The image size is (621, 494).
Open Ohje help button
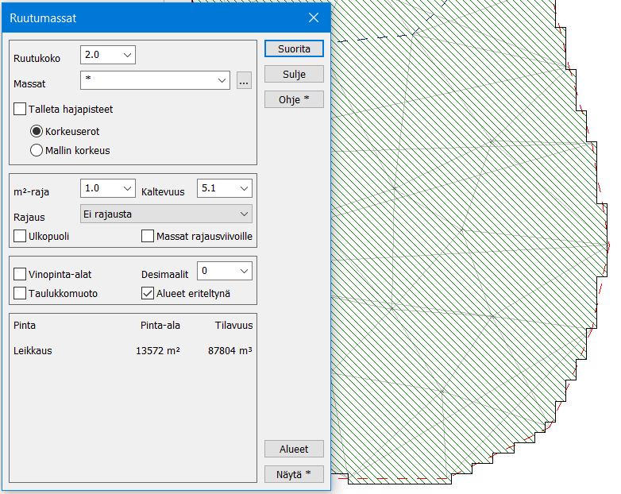[294, 99]
